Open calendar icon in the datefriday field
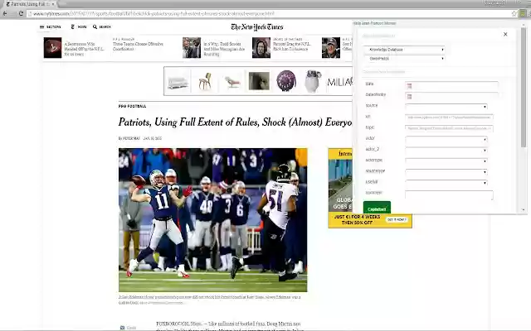 click(409, 97)
